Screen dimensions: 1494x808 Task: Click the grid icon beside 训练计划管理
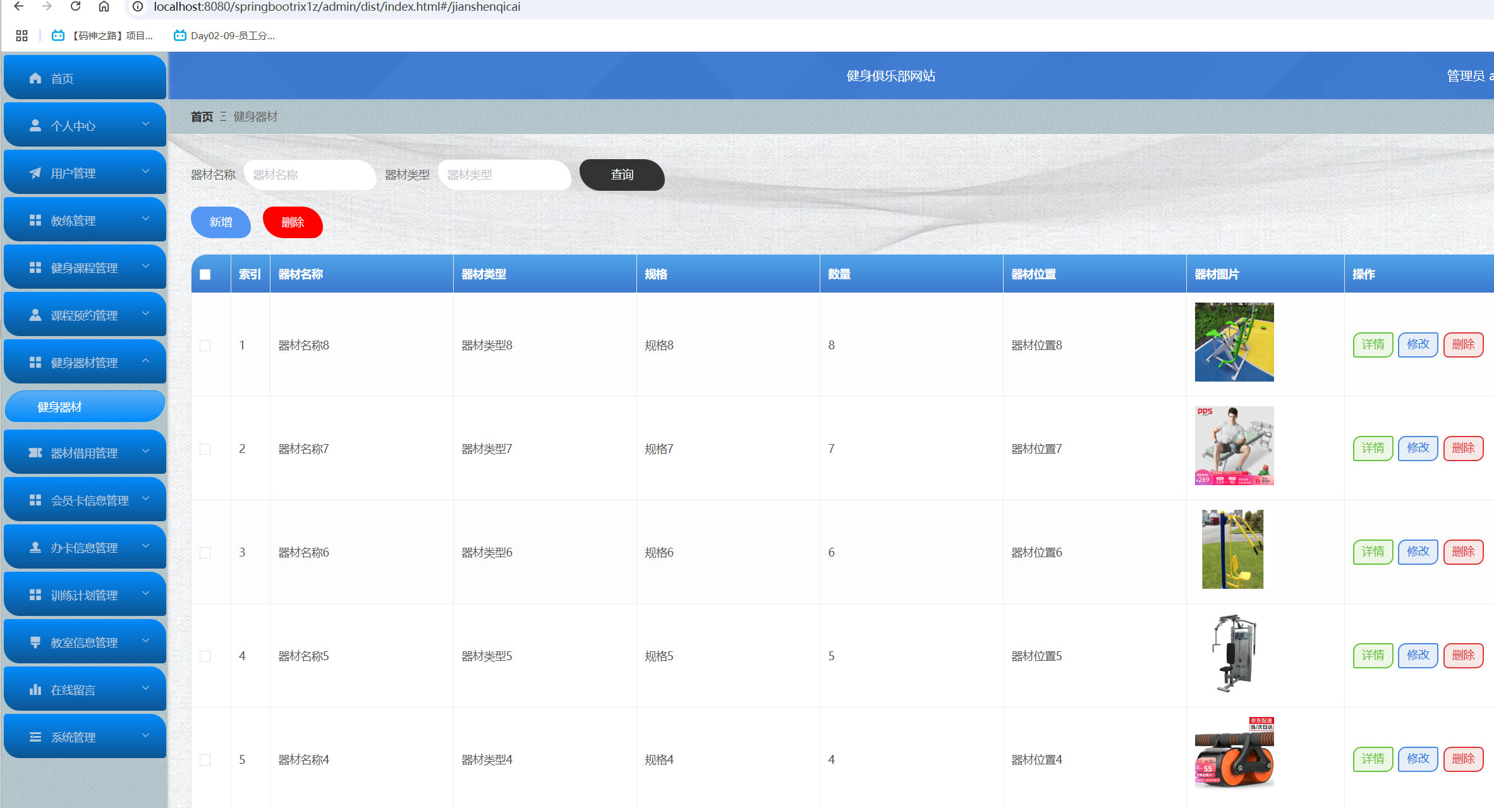coord(35,595)
